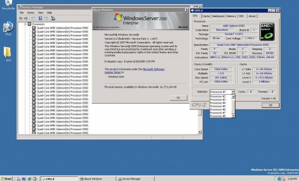Click OK in the About Windows dialog
The height and width of the screenshot is (181, 299).
pyautogui.click(x=178, y=97)
